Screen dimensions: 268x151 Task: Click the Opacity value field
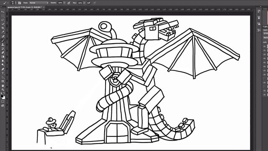[x=60, y=3]
